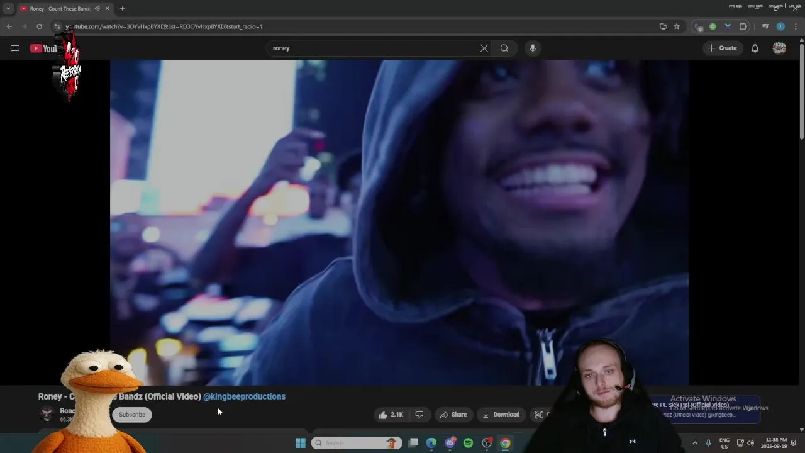Clear the search box with the X
The height and width of the screenshot is (453, 805).
[x=484, y=48]
